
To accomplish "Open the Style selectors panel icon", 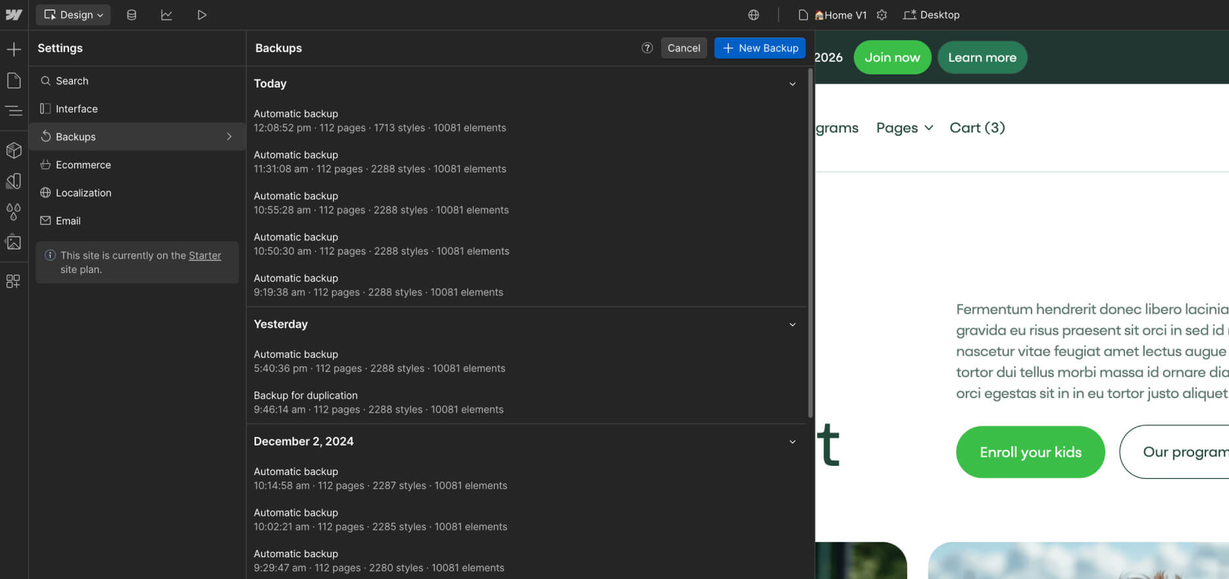I will pyautogui.click(x=14, y=181).
